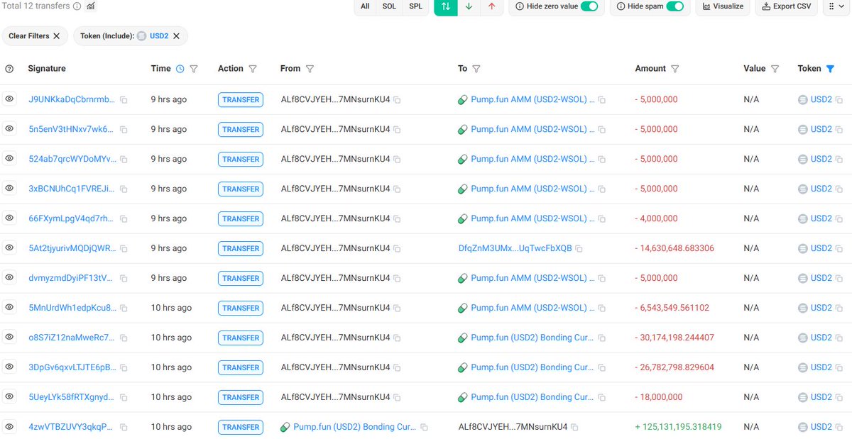
Task: Copy the From address in the dvmyzmdDyiPF13tV row
Action: (397, 279)
